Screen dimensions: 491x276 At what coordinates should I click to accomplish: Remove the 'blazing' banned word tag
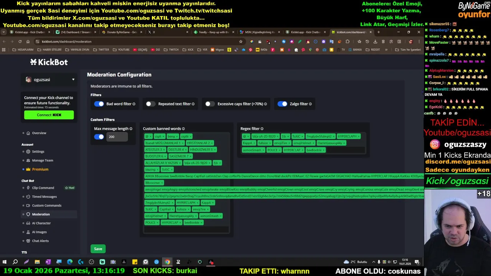[157, 169]
